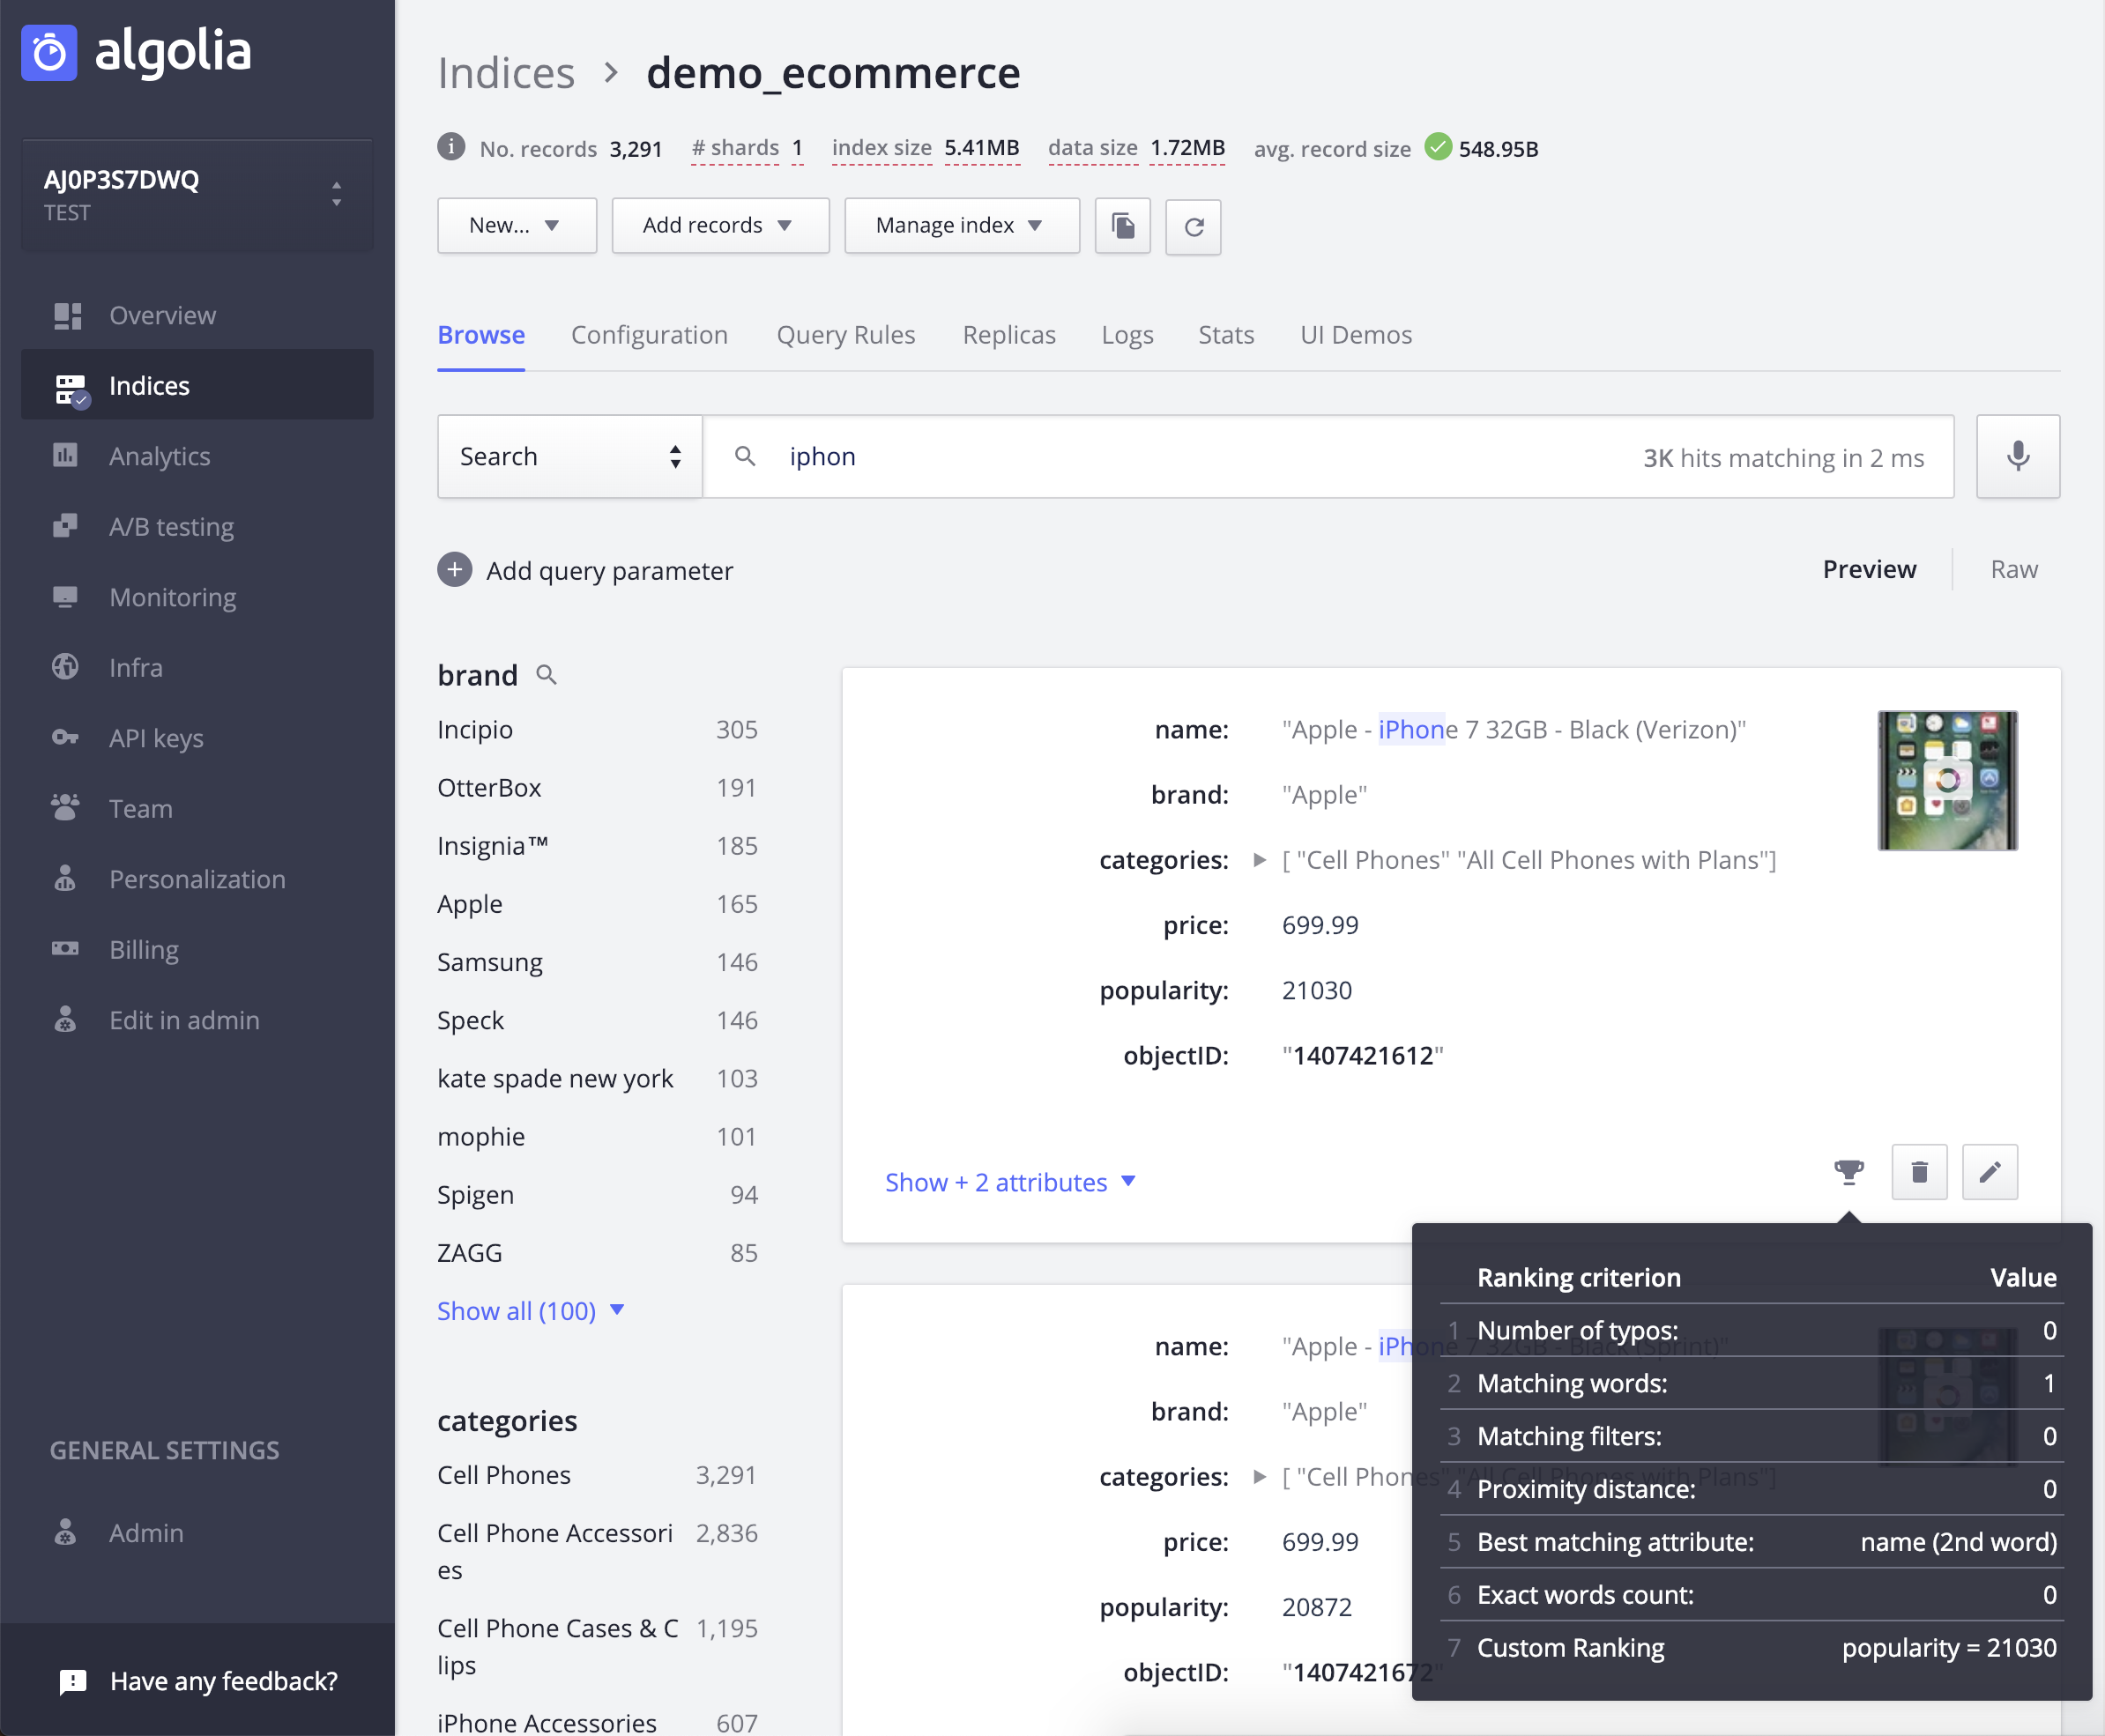Click the data size 1.72MB stat

pos(1136,148)
